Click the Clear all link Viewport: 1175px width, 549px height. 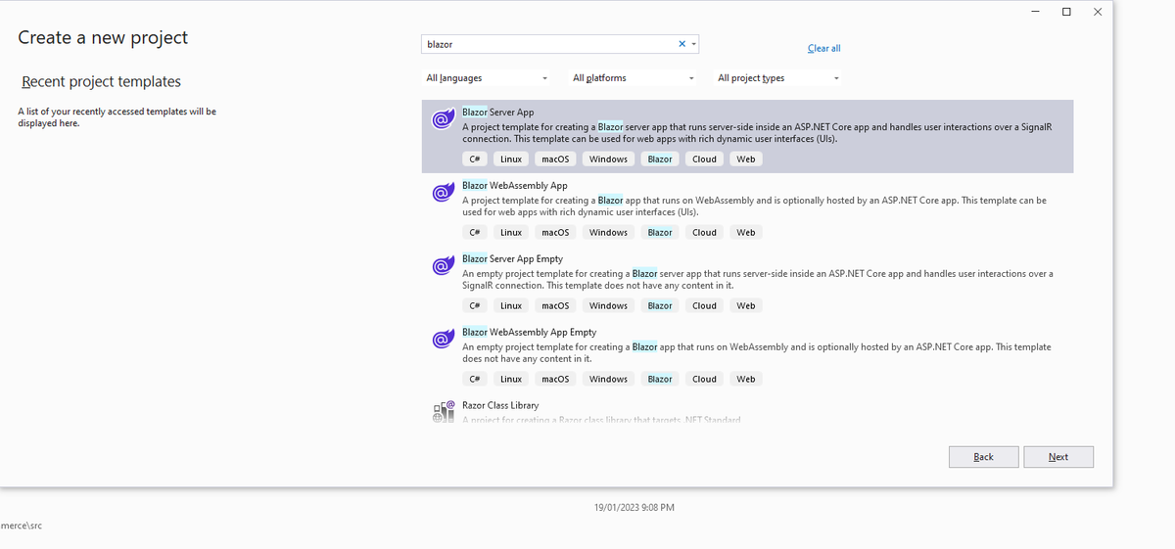pyautogui.click(x=823, y=48)
